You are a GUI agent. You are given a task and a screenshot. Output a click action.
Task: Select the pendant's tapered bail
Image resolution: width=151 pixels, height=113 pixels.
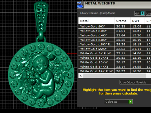[41, 17]
